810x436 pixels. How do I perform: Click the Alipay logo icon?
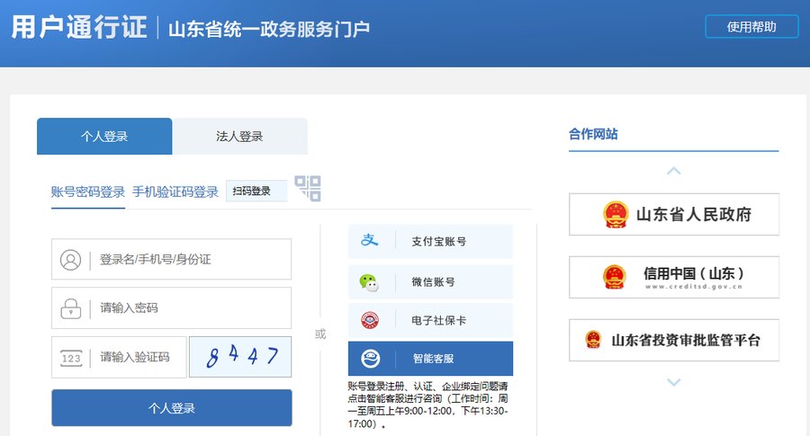click(x=369, y=240)
